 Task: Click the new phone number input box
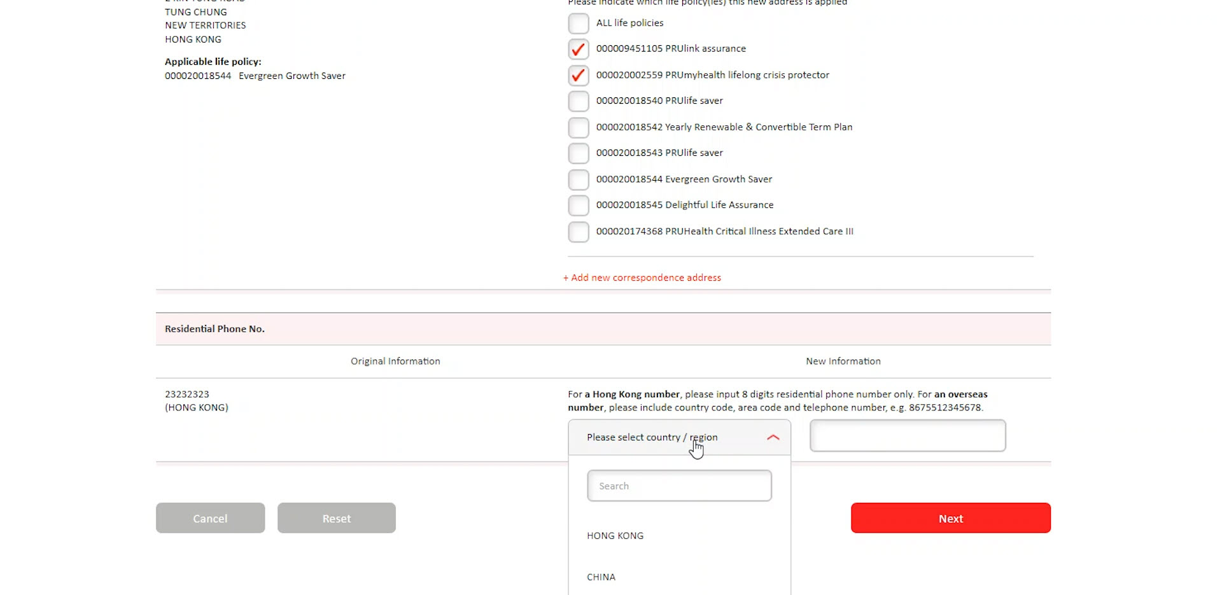pyautogui.click(x=906, y=435)
